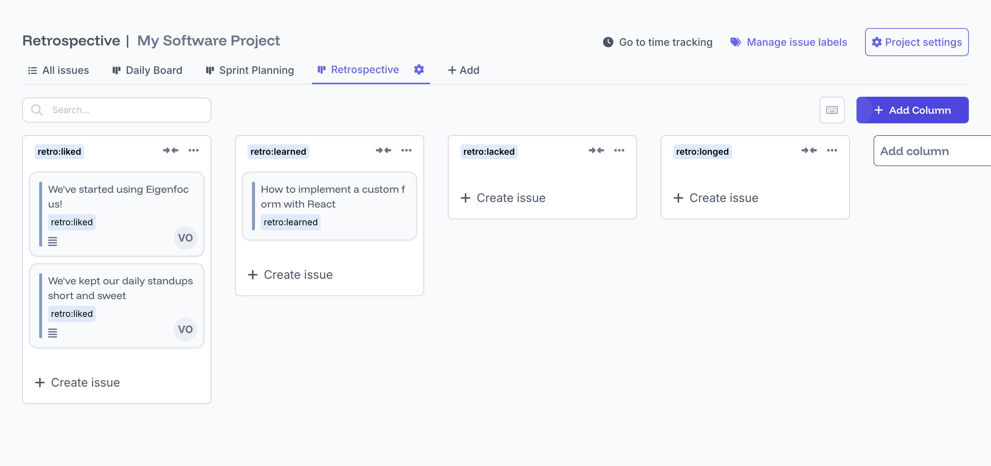
Task: Open the custom form with React card
Action: coord(333,197)
